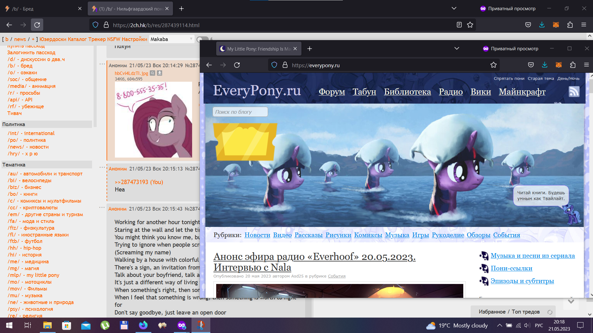593x333 pixels.
Task: Click tracking protection shield in 2ch.hk address bar
Action: [x=95, y=25]
